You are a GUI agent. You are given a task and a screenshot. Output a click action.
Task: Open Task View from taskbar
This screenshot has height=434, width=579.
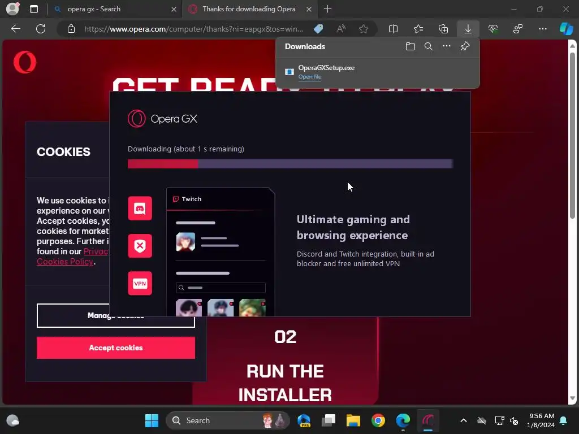coord(329,420)
